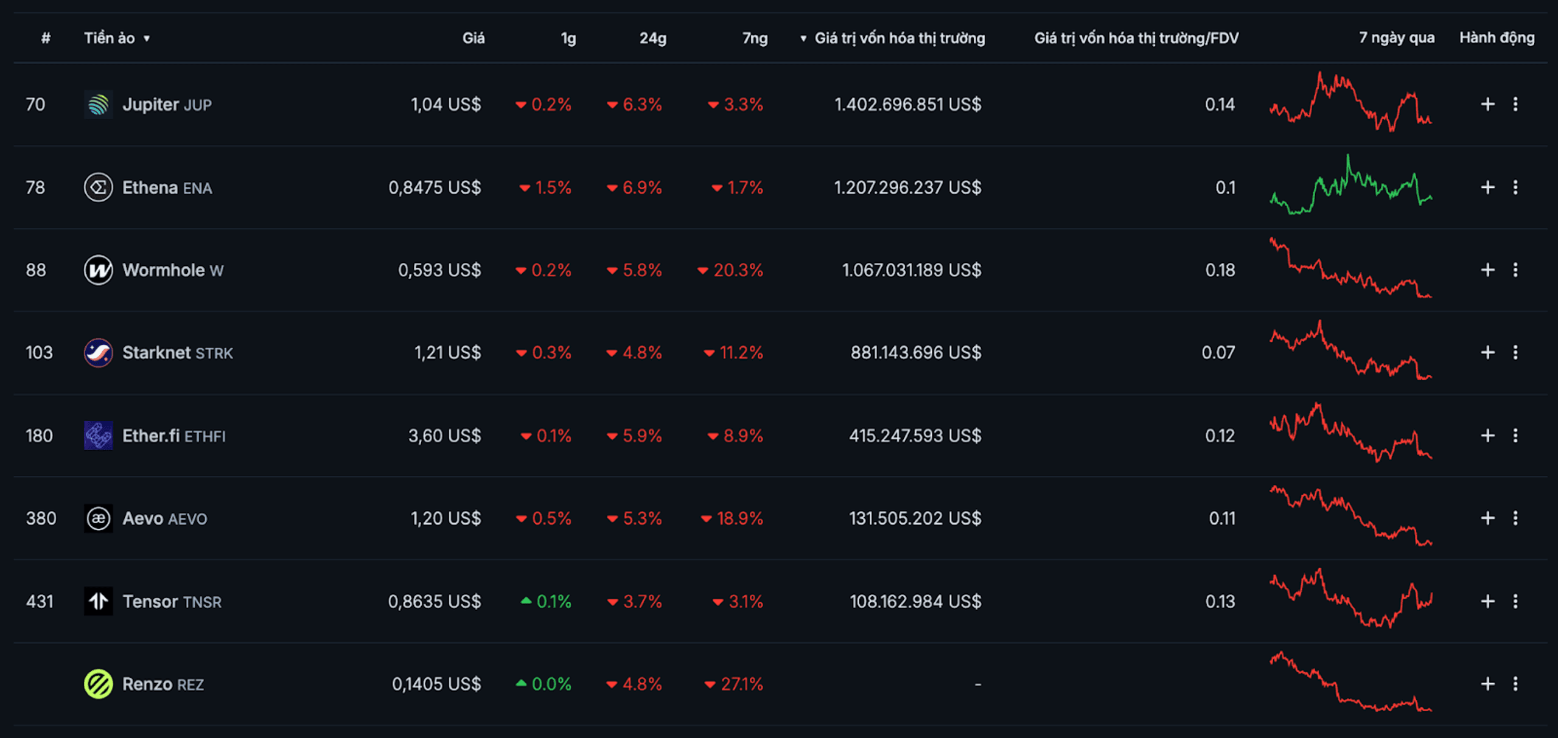Click Renzo's 7-day change 27.1%
1558x738 pixels.
[x=734, y=684]
